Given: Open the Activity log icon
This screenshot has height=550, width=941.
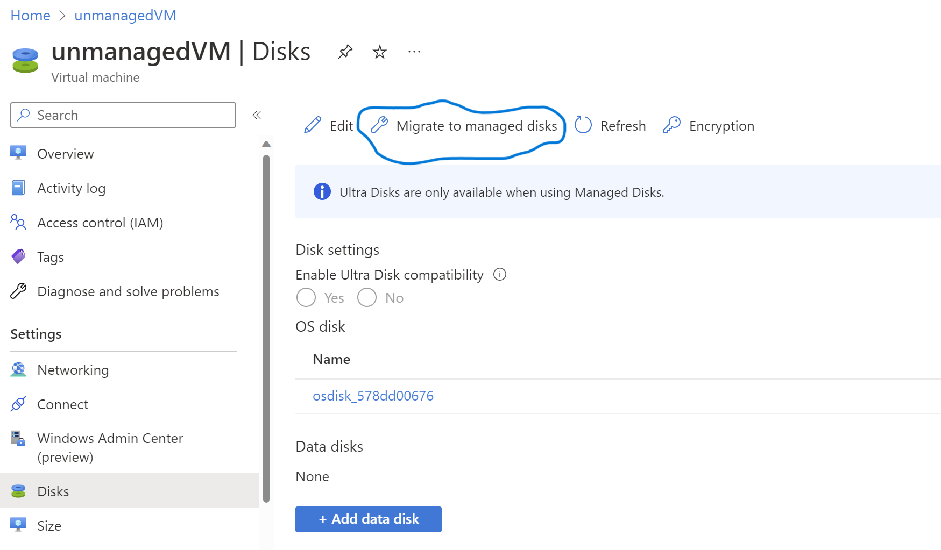Looking at the screenshot, I should [x=19, y=188].
